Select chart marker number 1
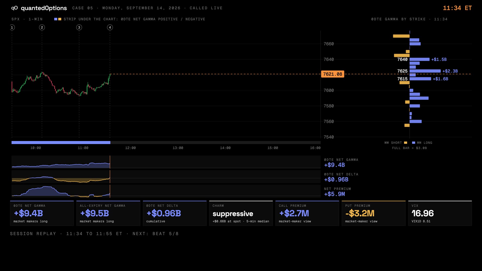This screenshot has height=271, width=482. [x=12, y=27]
